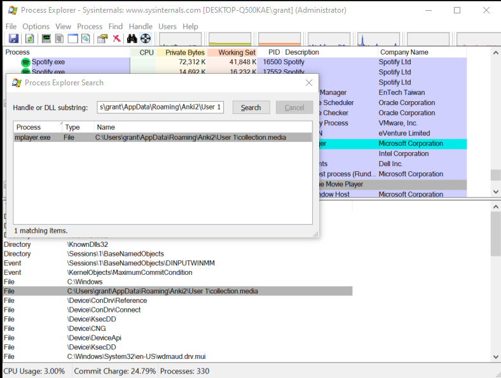Select the VMware, Inc. process row

click(x=393, y=123)
